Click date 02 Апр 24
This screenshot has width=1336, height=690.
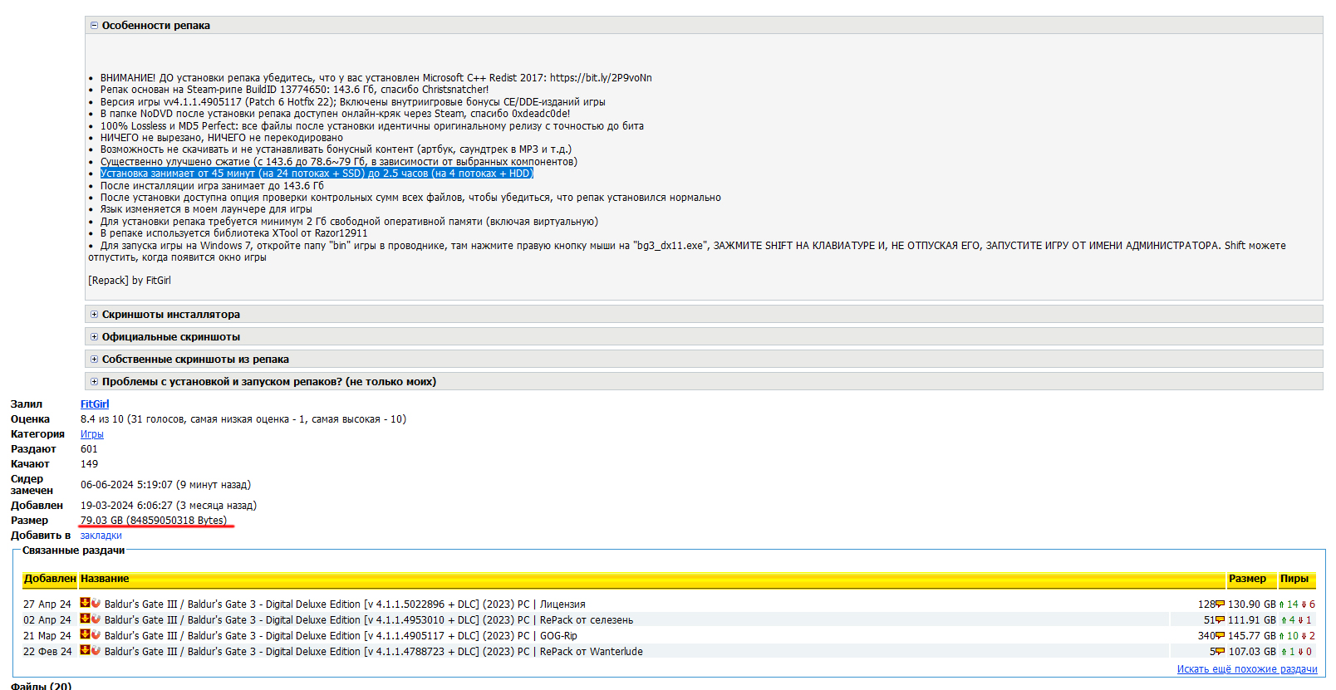47,620
